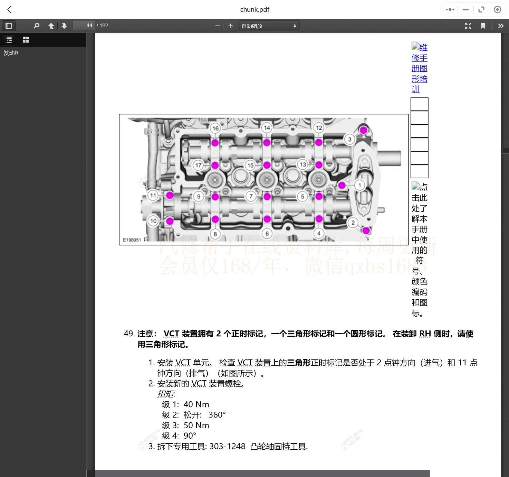
Task: Zoom in using the plus icon
Action: click(230, 26)
